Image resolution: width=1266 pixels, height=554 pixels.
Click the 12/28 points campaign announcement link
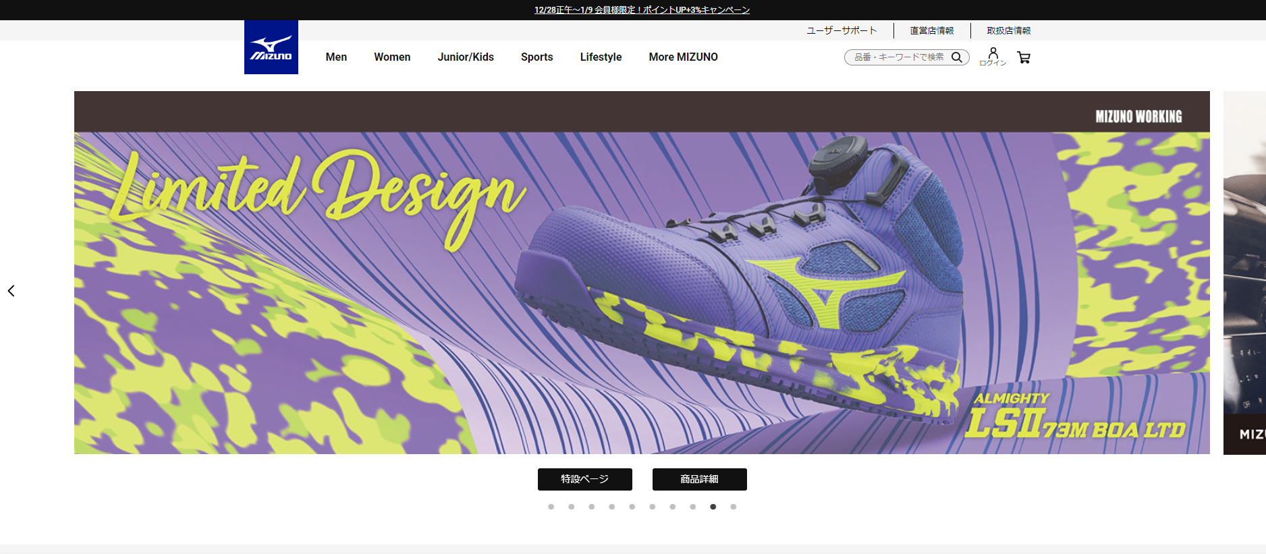(642, 10)
